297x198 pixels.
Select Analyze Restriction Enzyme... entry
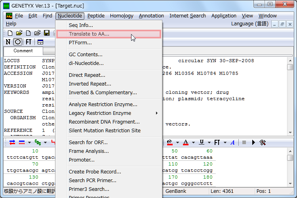pyautogui.click(x=109, y=105)
